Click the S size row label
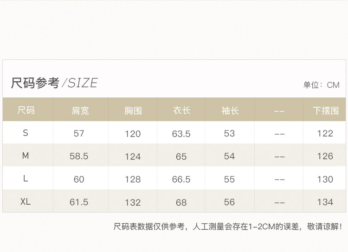Viewport: 348px width, 252px height. (x=26, y=133)
